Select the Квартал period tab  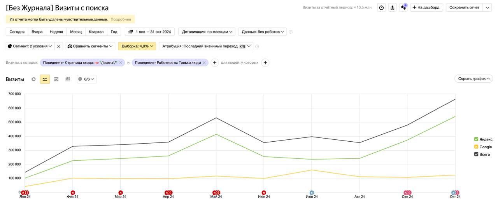click(x=96, y=32)
